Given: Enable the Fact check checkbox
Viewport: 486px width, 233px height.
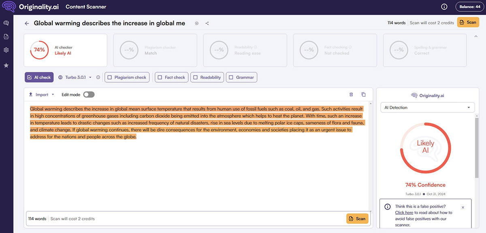Looking at the screenshot, I should pos(160,77).
